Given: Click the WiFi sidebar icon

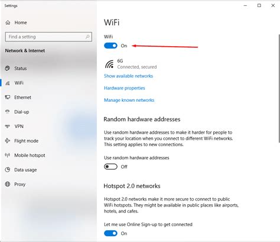Looking at the screenshot, I should coord(8,83).
